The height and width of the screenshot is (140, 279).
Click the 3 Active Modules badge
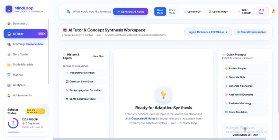click(35, 44)
